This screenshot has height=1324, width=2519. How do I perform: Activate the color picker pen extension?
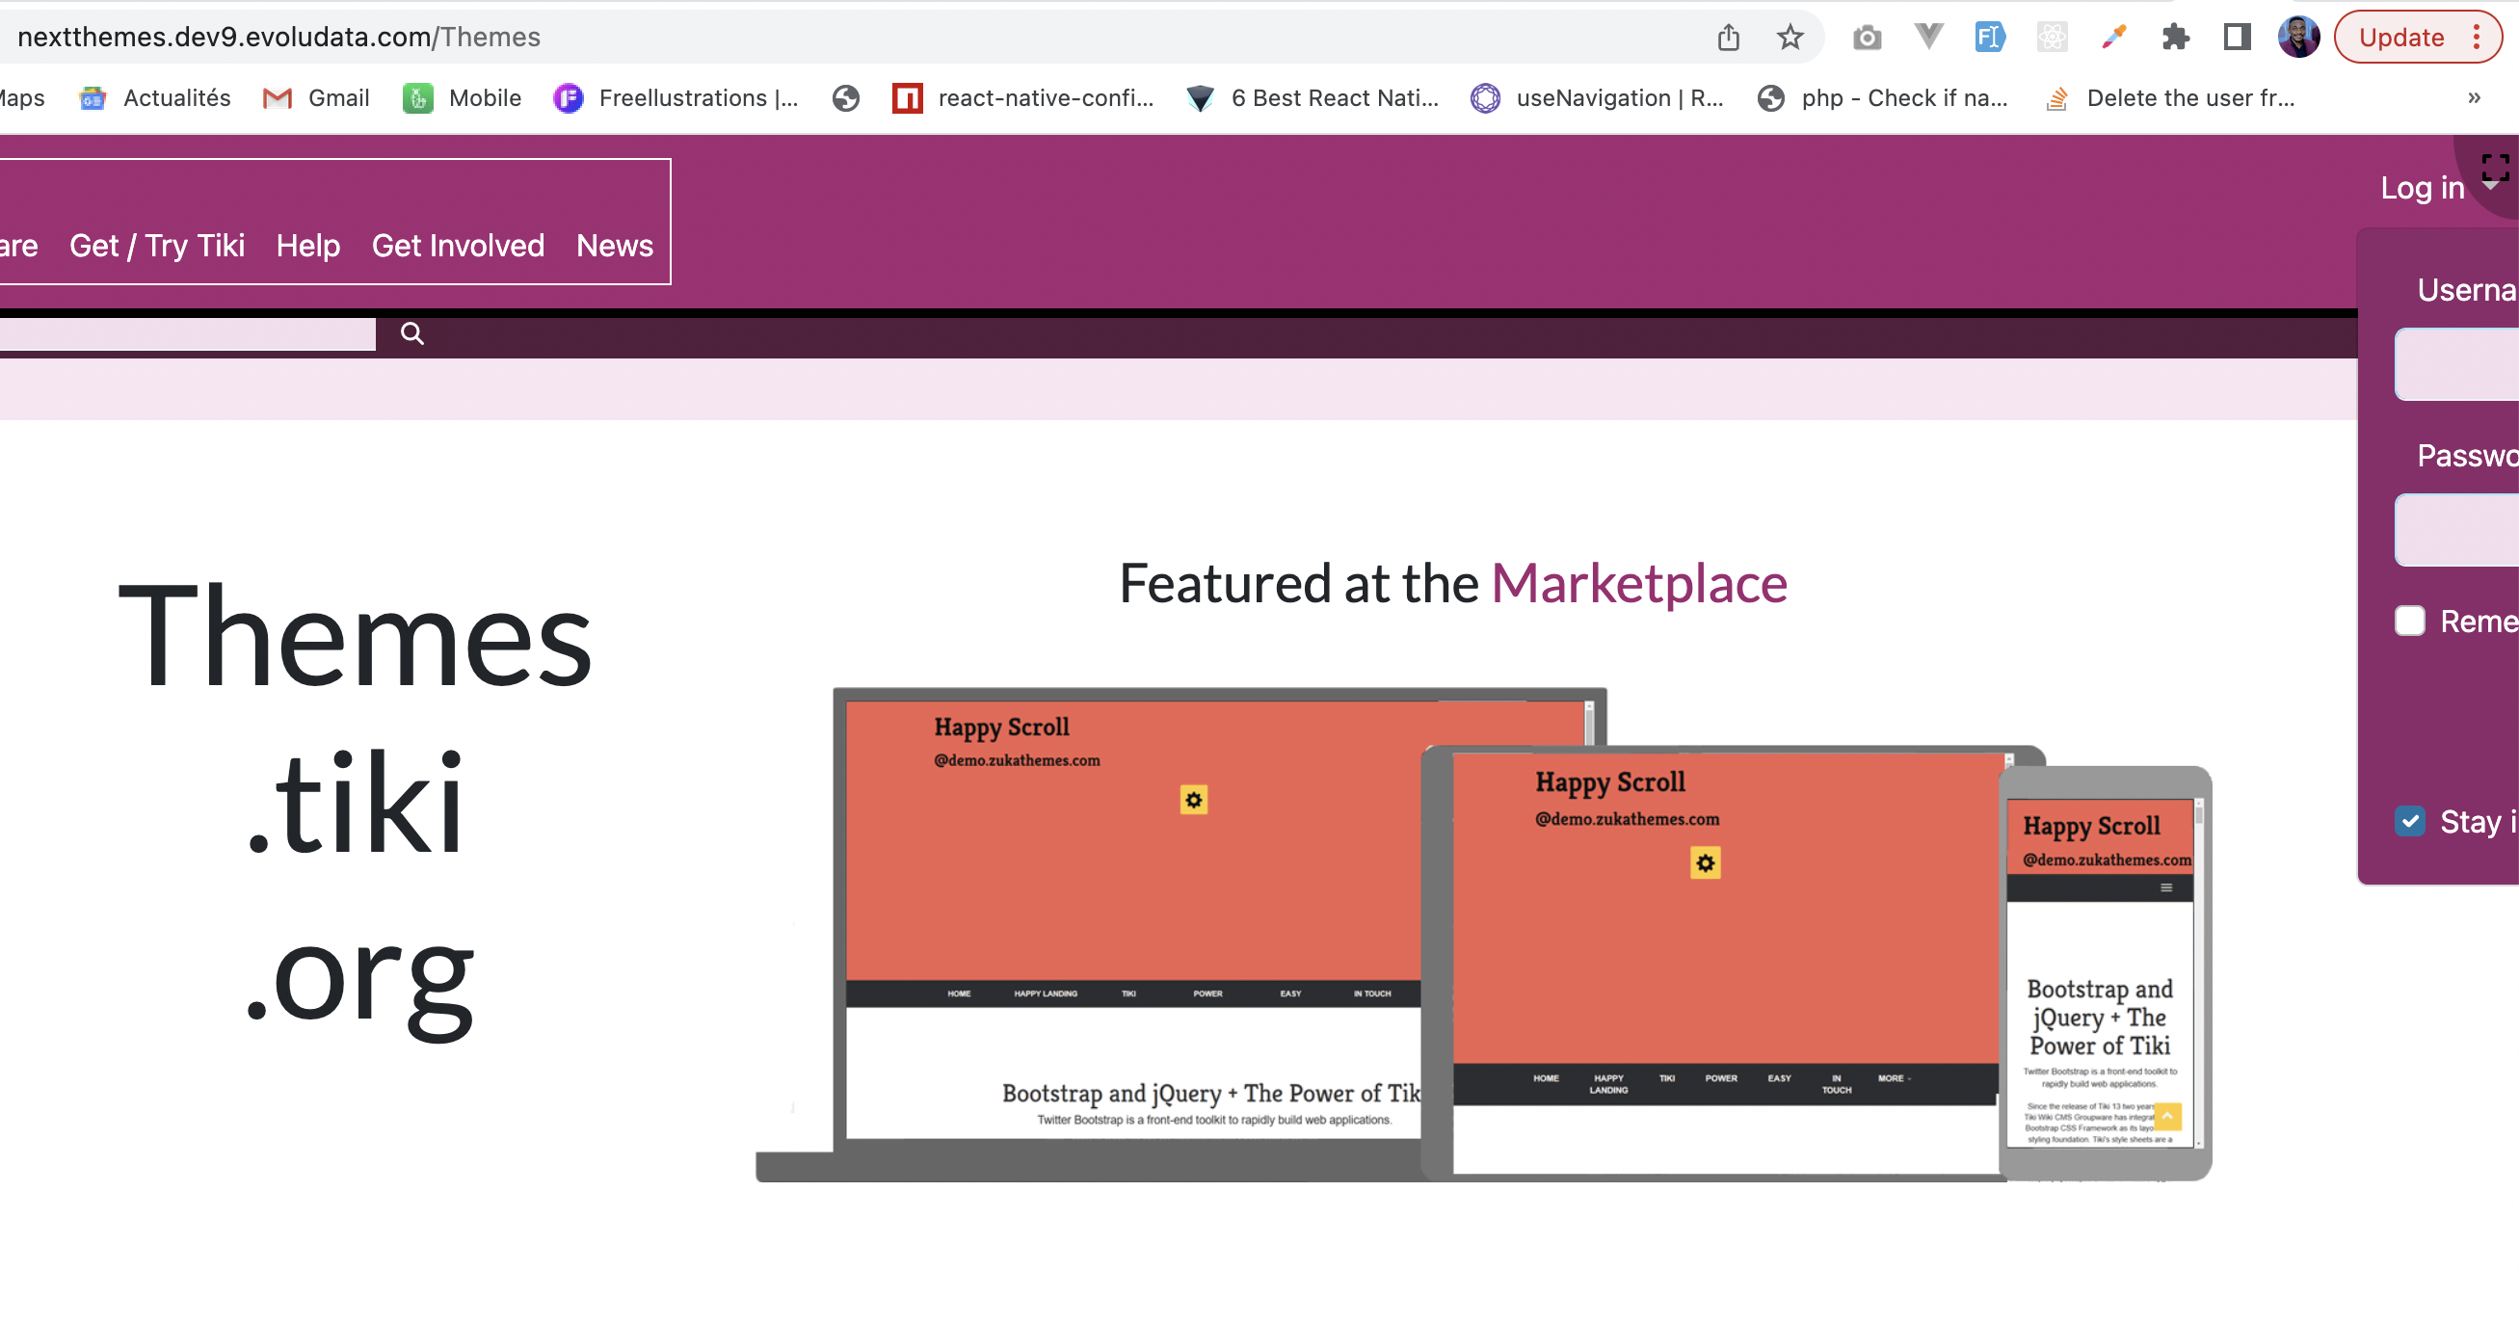point(2113,38)
